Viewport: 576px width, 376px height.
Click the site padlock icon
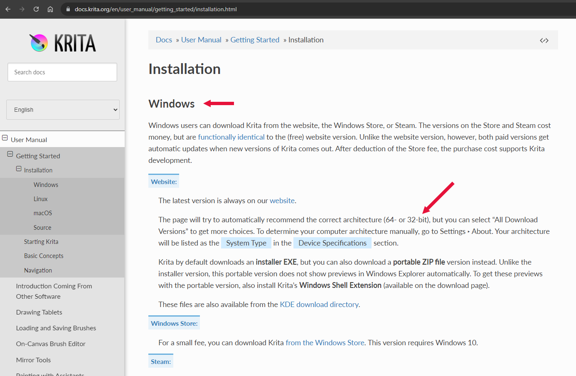click(68, 9)
